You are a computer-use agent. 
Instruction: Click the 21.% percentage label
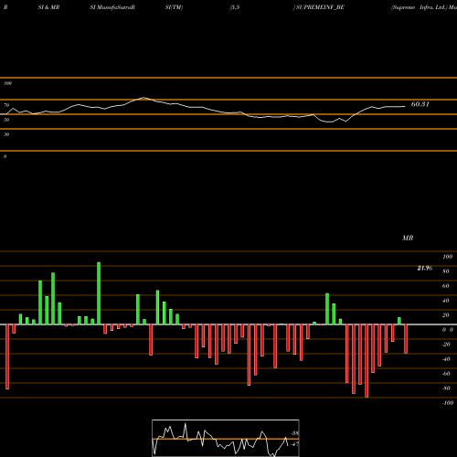pyautogui.click(x=425, y=268)
